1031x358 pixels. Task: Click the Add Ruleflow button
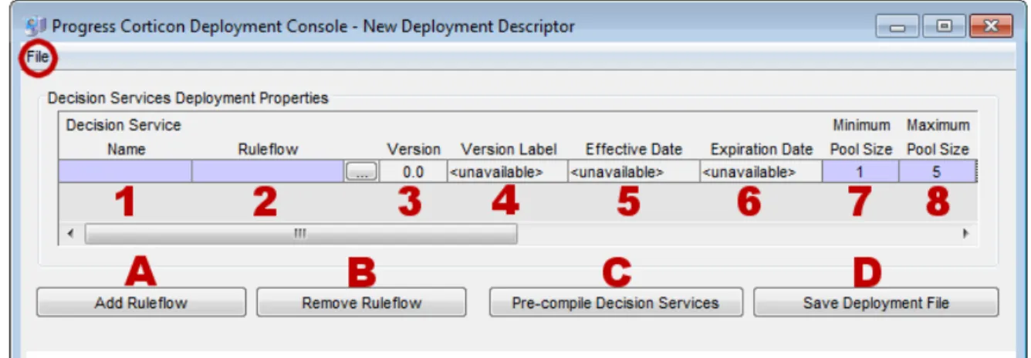click(x=141, y=302)
